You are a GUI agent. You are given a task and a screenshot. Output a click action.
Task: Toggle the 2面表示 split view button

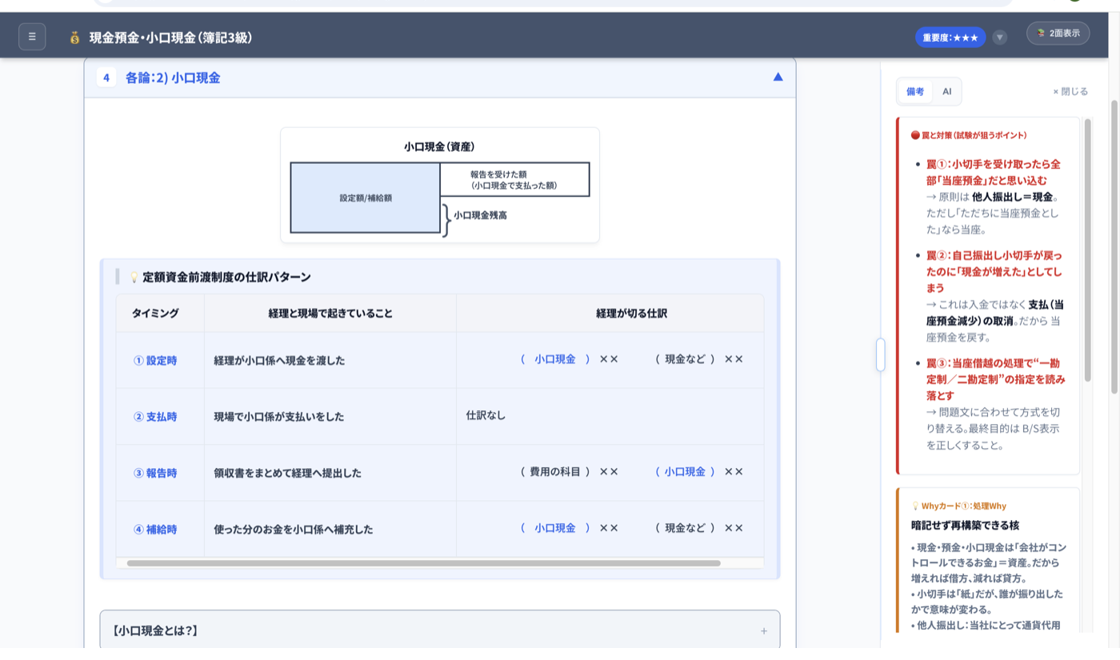tap(1058, 34)
